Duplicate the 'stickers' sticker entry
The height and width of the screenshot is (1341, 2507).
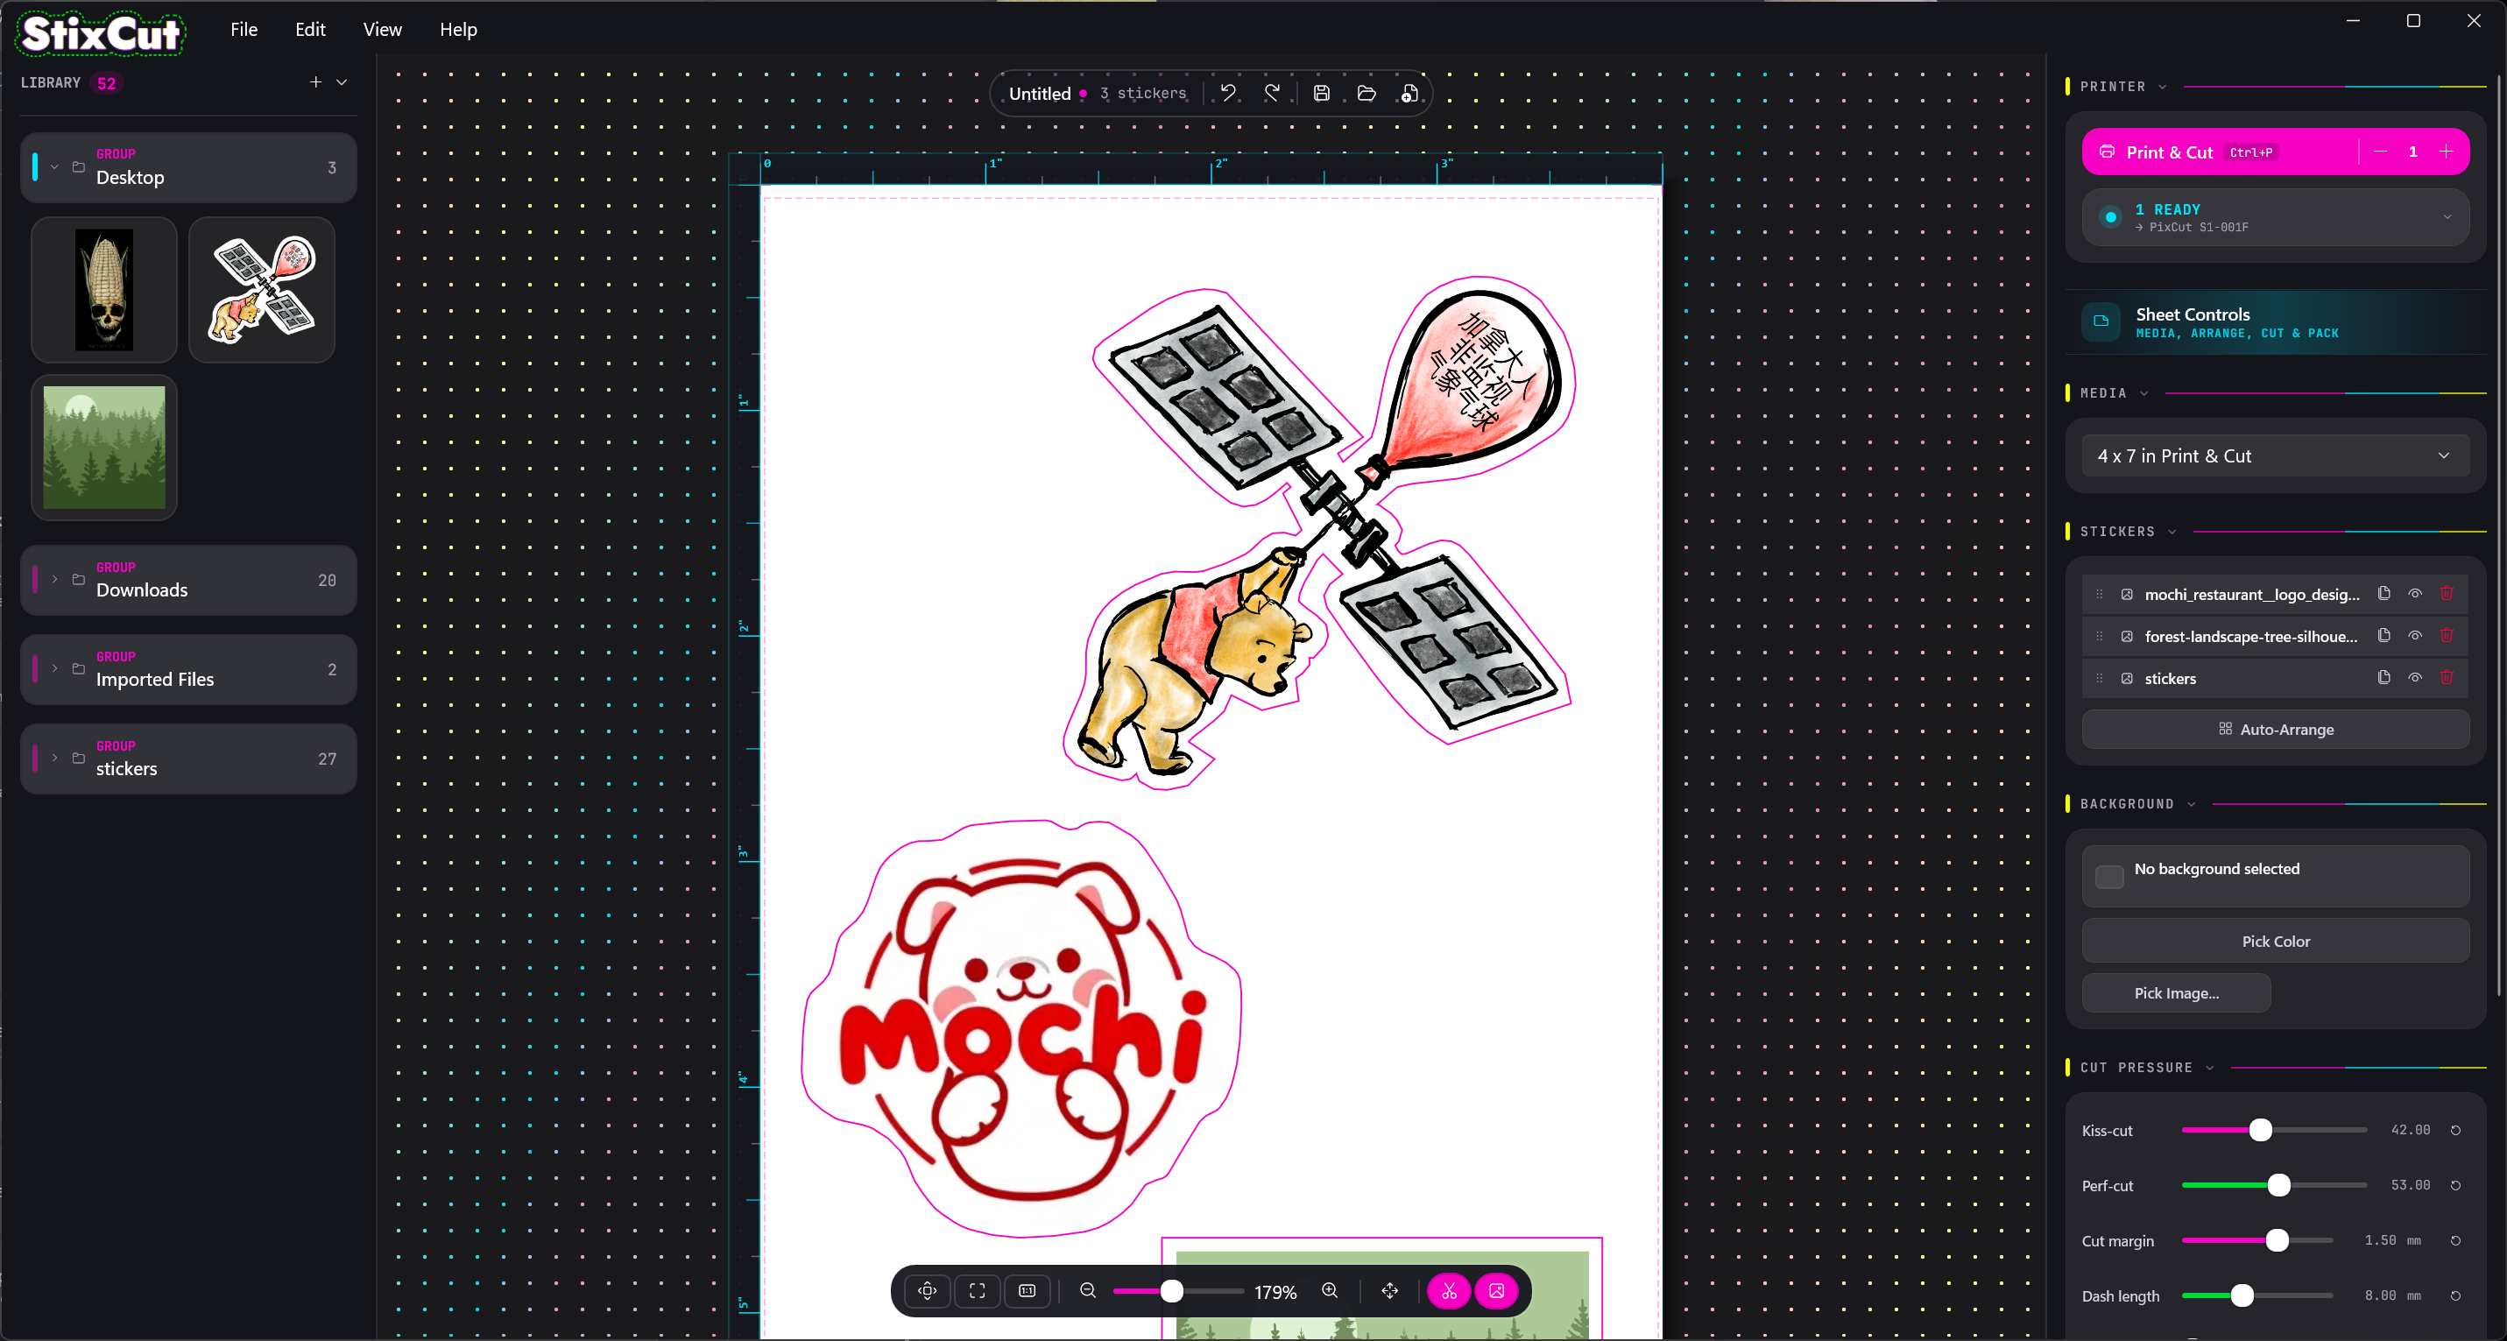click(2383, 677)
